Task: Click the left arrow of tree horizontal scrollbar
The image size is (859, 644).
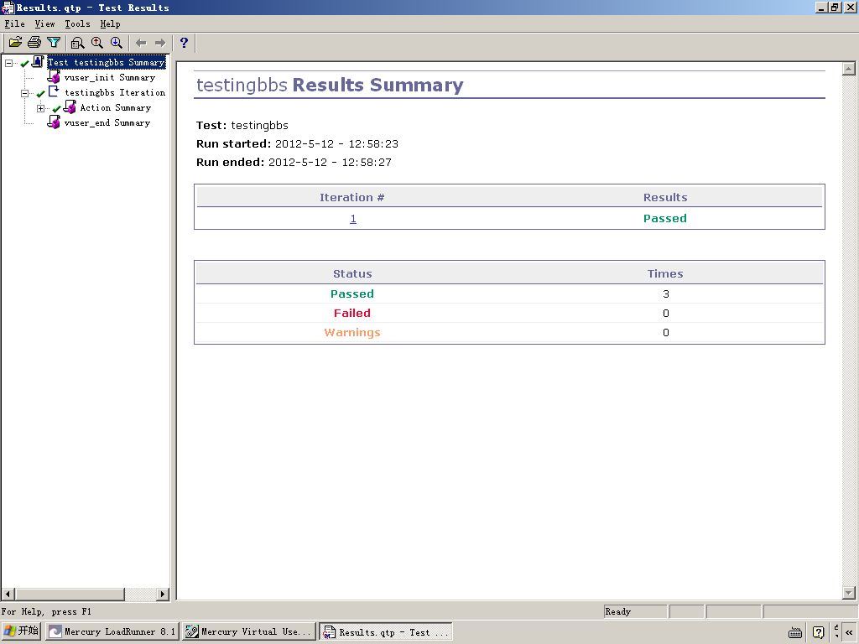Action: pyautogui.click(x=8, y=594)
